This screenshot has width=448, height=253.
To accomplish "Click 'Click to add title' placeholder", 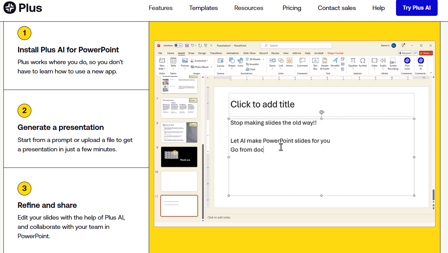I will pos(321,104).
